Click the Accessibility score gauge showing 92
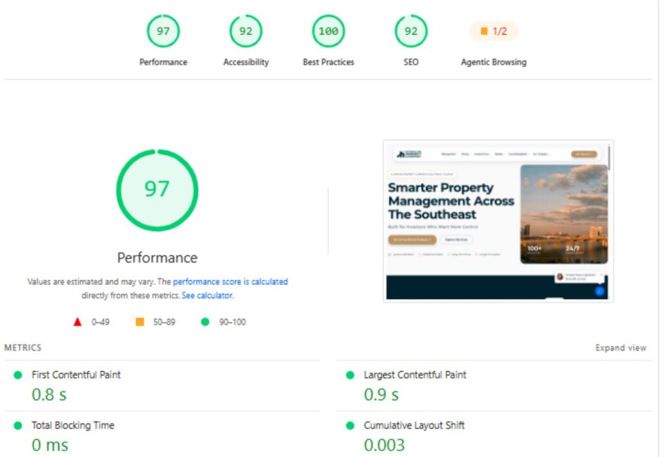Viewport: 660px width, 457px height. coord(246,31)
